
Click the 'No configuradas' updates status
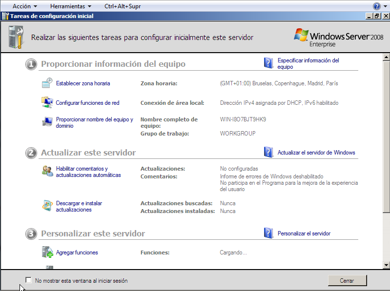click(x=239, y=169)
